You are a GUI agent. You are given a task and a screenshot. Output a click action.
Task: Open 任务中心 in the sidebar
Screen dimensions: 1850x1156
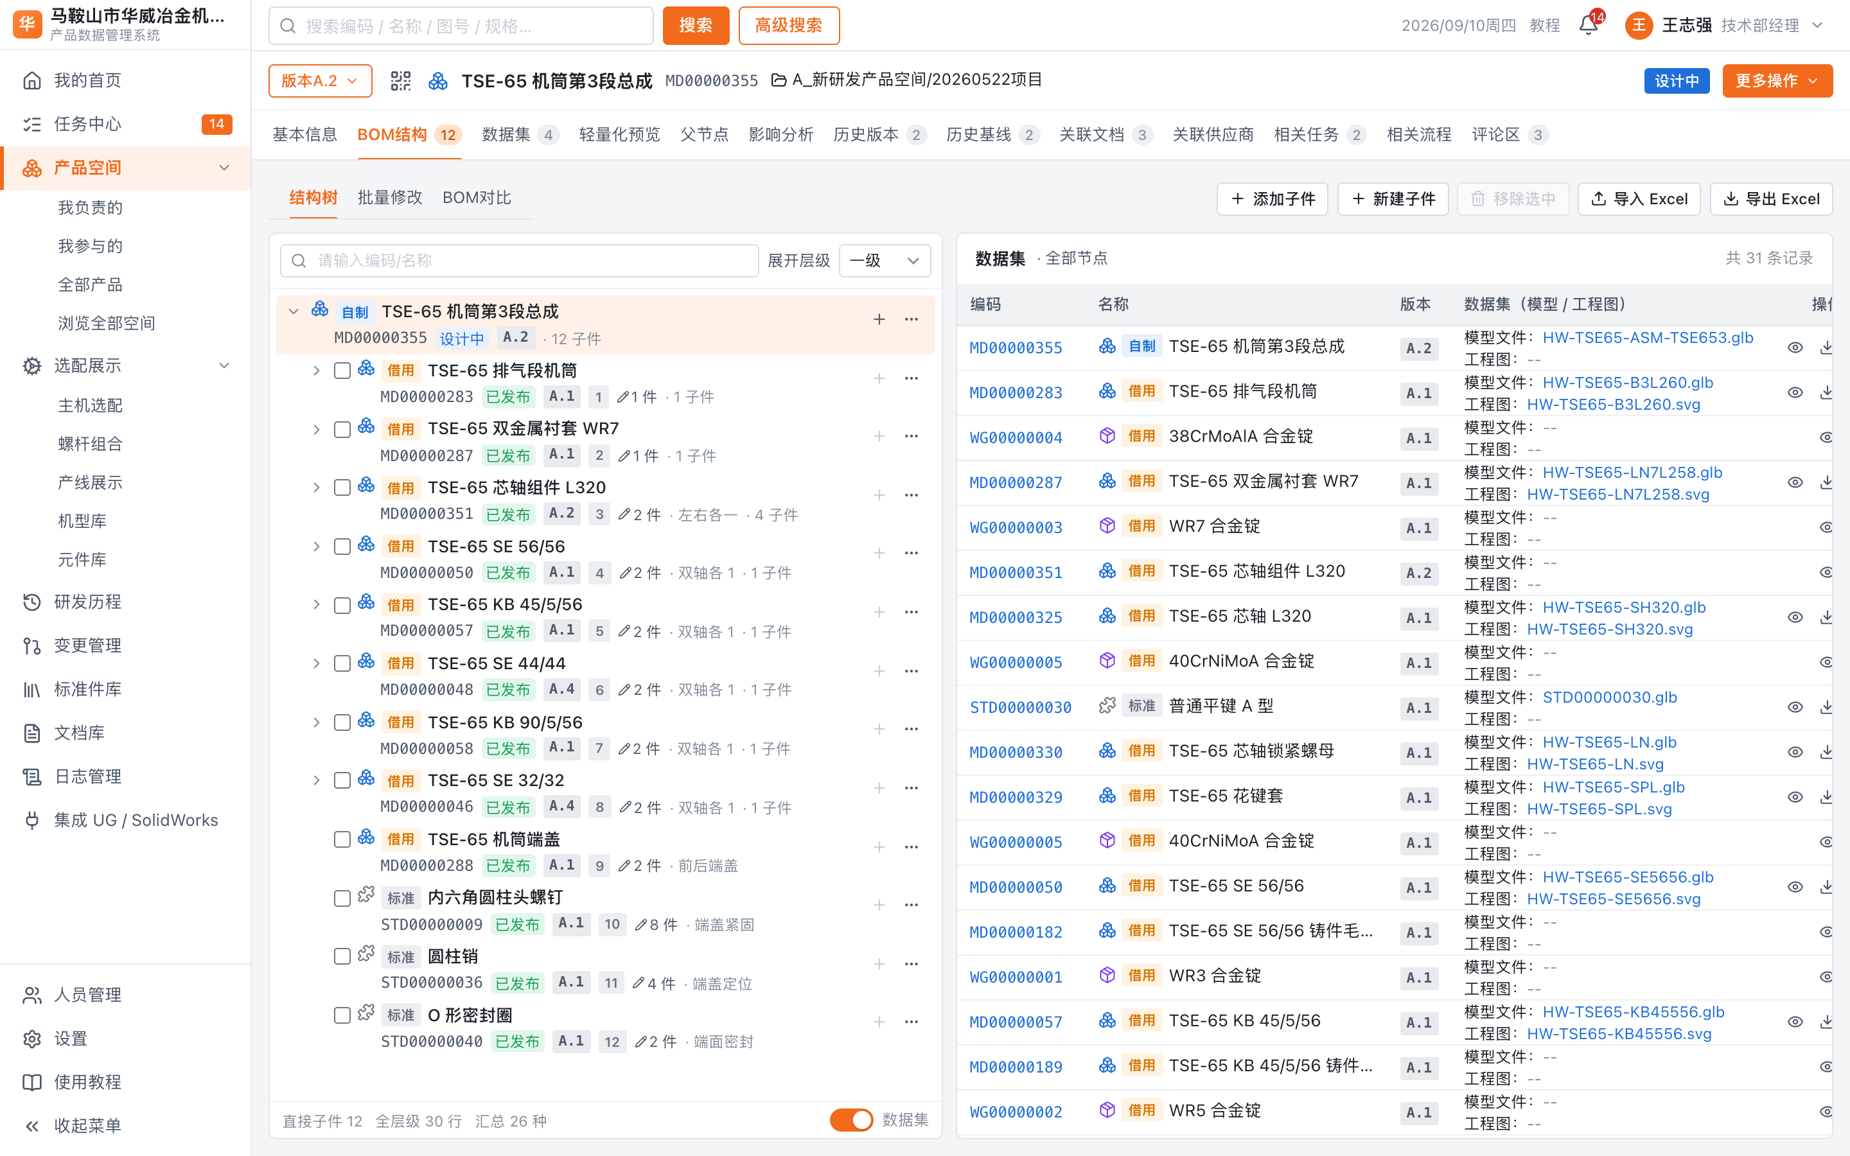(125, 124)
